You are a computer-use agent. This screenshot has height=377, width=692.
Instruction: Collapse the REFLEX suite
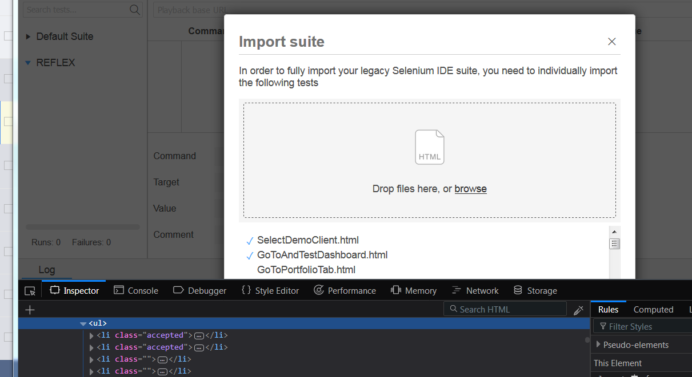pos(27,63)
